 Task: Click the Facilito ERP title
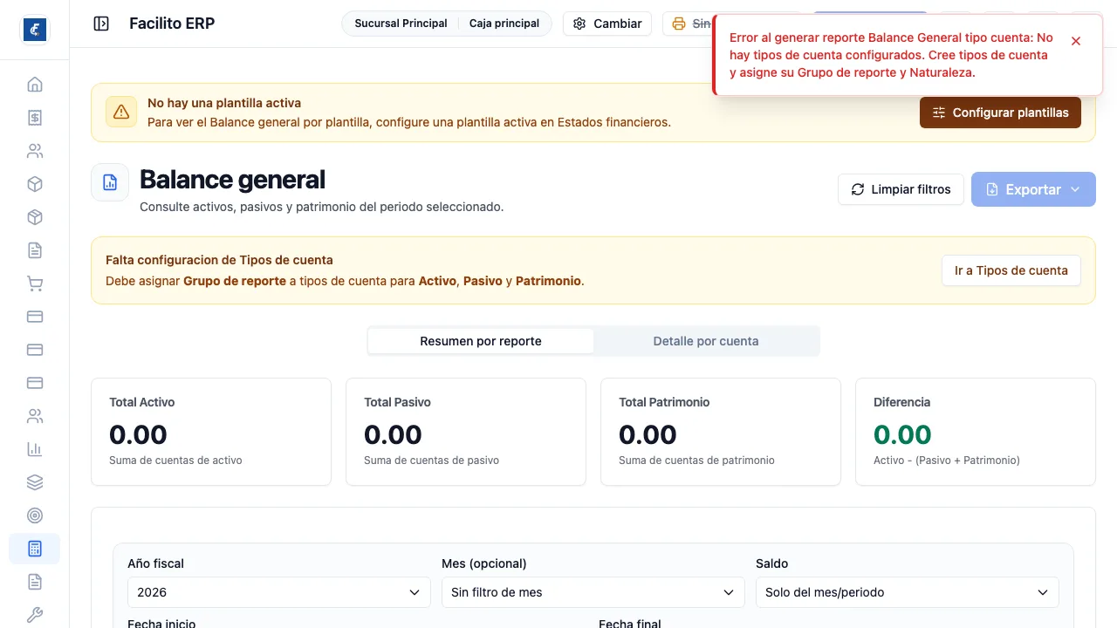point(172,24)
